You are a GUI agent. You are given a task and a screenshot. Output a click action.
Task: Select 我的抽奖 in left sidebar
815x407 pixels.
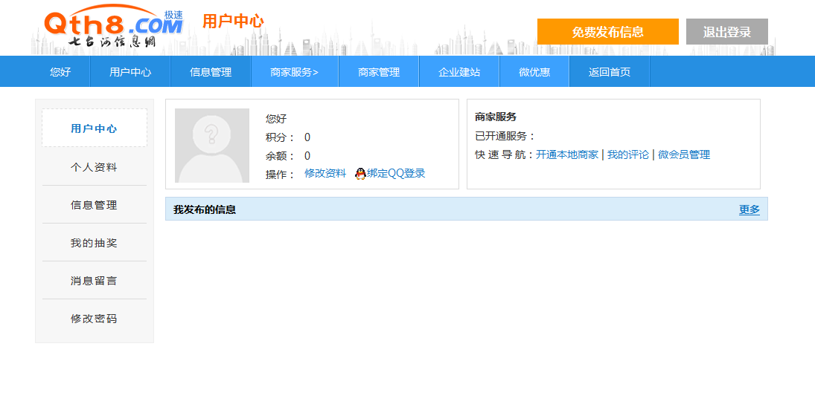[94, 243]
